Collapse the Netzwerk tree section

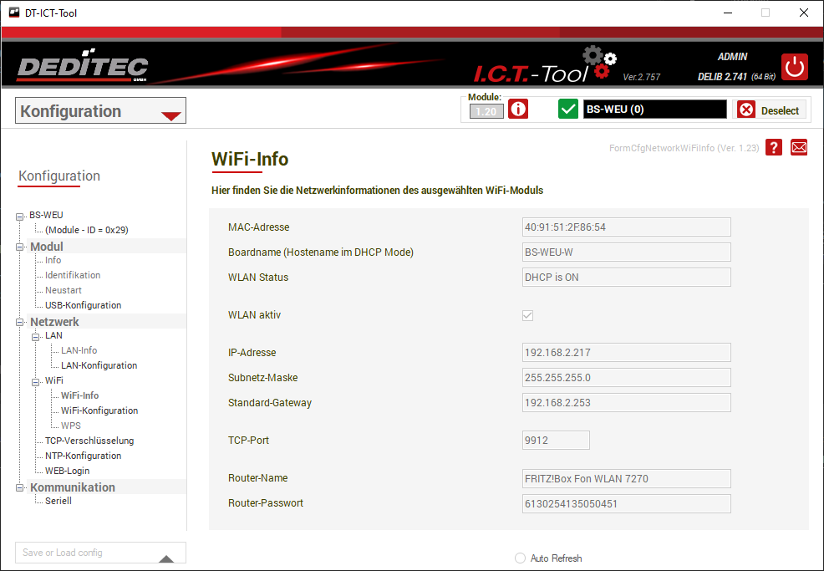(21, 322)
